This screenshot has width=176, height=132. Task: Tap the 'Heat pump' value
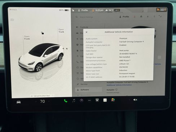tap(124, 50)
